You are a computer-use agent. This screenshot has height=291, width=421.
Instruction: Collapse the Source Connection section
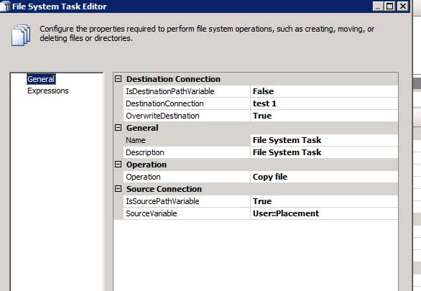pyautogui.click(x=118, y=189)
